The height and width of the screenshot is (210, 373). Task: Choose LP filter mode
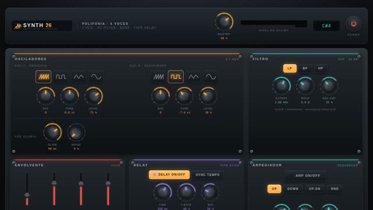[x=290, y=68]
